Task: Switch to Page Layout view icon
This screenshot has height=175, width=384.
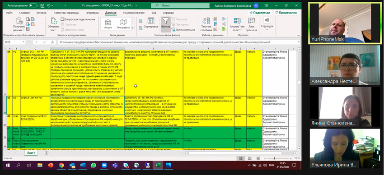Action: click(249, 158)
